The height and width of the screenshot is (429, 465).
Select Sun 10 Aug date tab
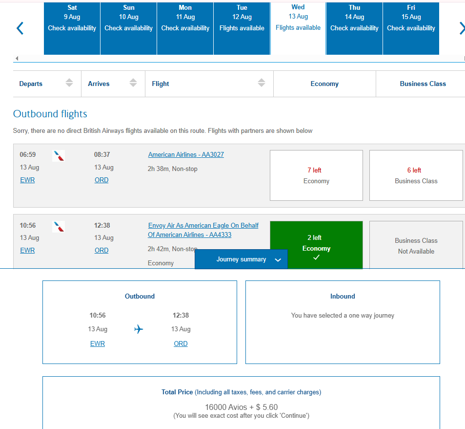[x=129, y=28]
